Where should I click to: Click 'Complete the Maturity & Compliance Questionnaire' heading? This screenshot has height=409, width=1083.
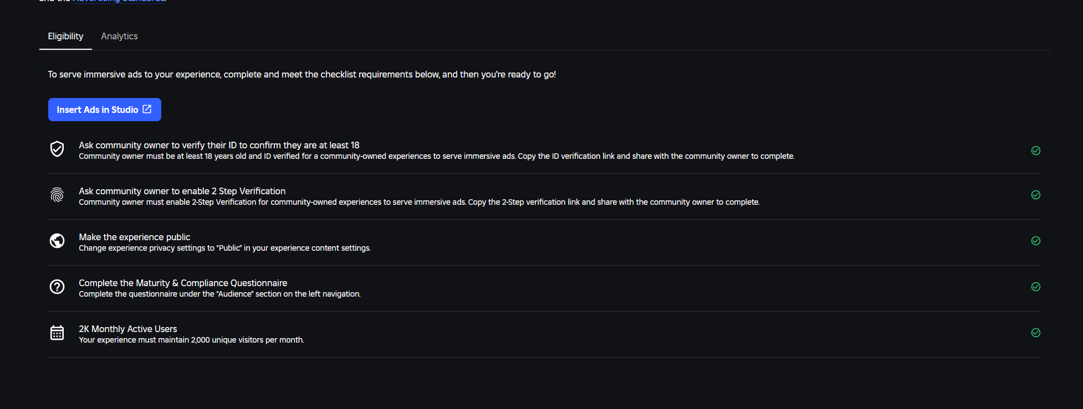pyautogui.click(x=183, y=283)
